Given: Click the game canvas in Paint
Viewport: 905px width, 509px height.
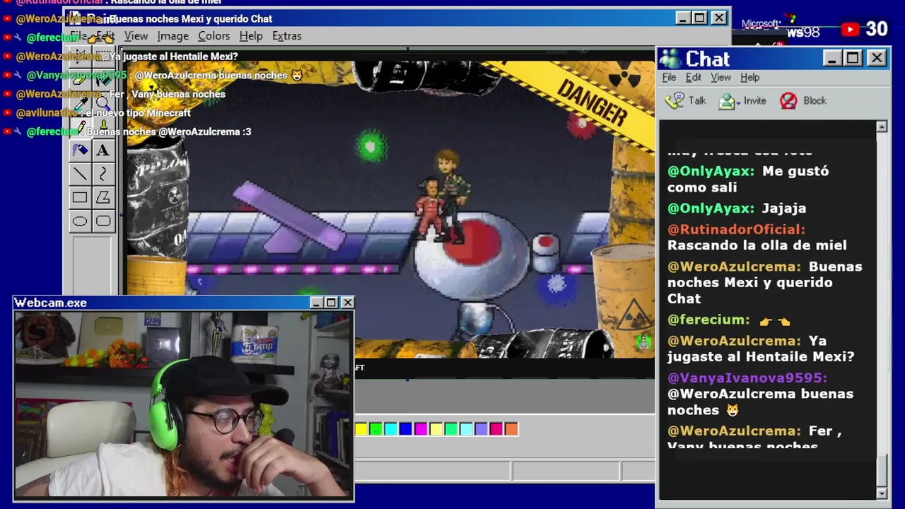Looking at the screenshot, I should click(390, 209).
